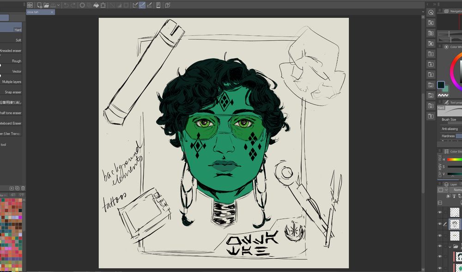462x272 pixels.
Task: Hide the top layer with its eye icon
Action: 440,212
